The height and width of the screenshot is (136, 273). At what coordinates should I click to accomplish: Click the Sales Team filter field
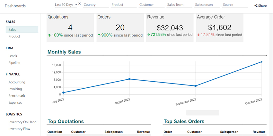coord(179,5)
